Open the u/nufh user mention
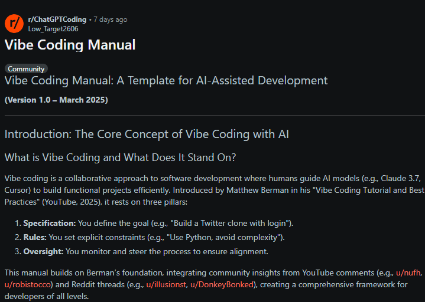This screenshot has width=425, height=302. 408,273
